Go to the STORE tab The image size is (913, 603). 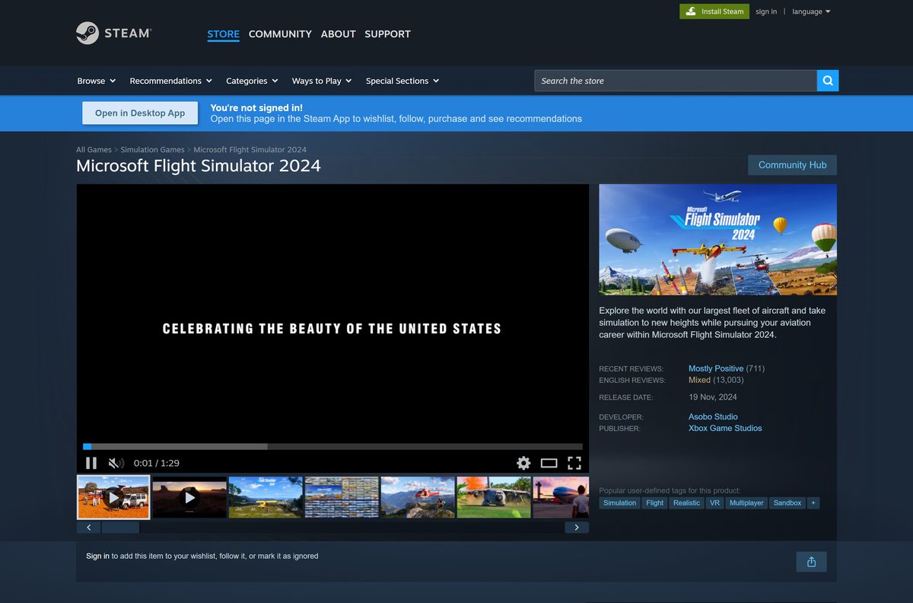[223, 34]
